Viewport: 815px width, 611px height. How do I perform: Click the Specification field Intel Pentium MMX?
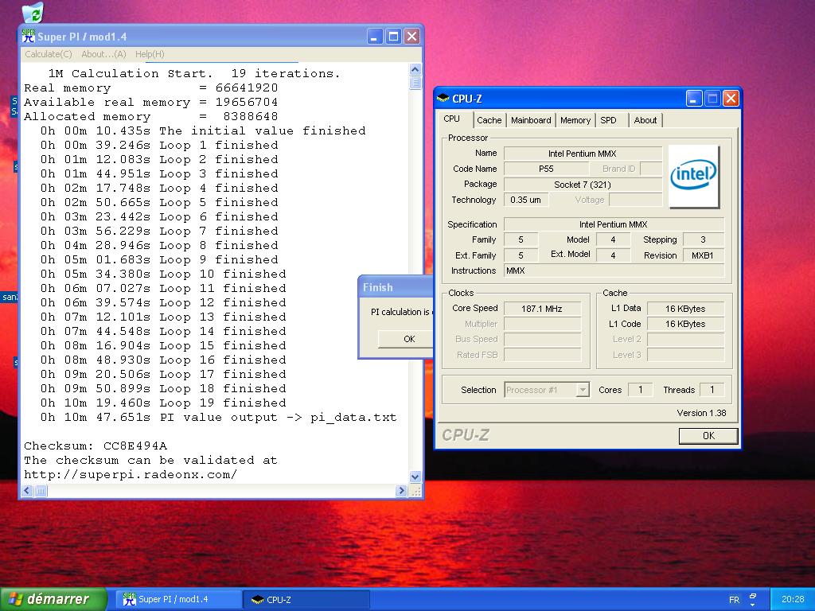pyautogui.click(x=614, y=224)
